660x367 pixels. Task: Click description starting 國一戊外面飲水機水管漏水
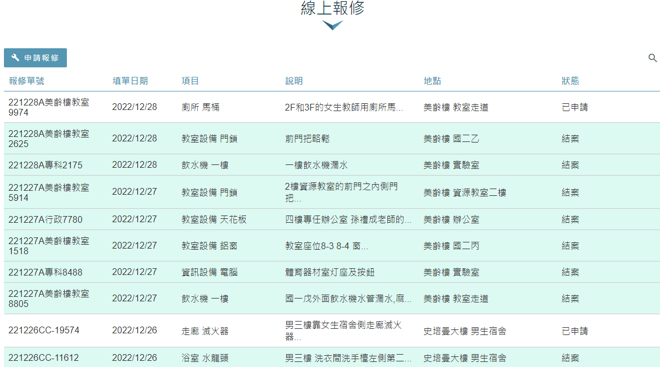[x=348, y=299]
